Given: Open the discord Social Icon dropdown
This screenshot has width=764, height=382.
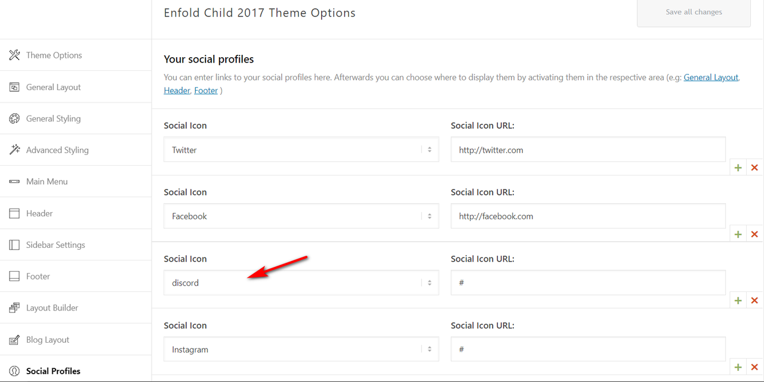Looking at the screenshot, I should click(x=301, y=282).
